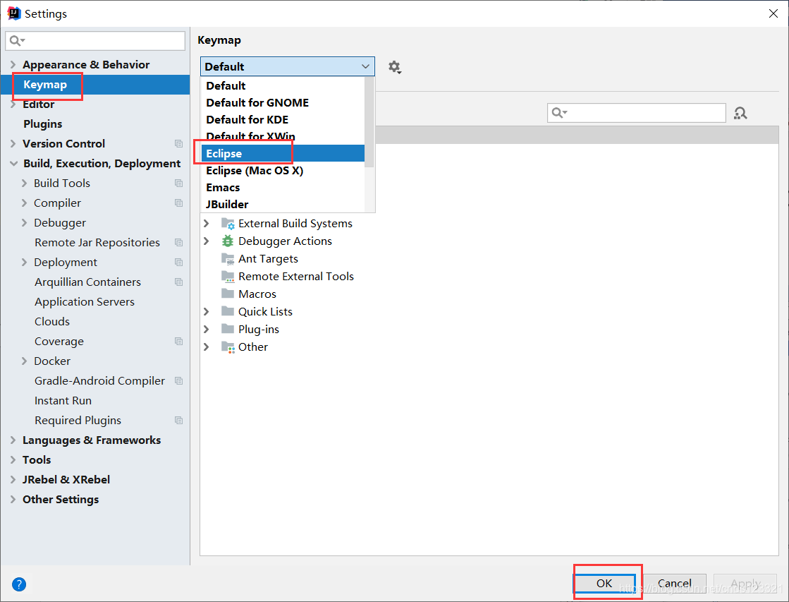Click project-level icon beside Deployment
Viewport: 789px width, 602px height.
coord(178,263)
